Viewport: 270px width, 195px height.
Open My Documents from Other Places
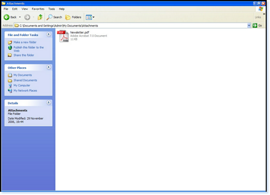[23, 75]
